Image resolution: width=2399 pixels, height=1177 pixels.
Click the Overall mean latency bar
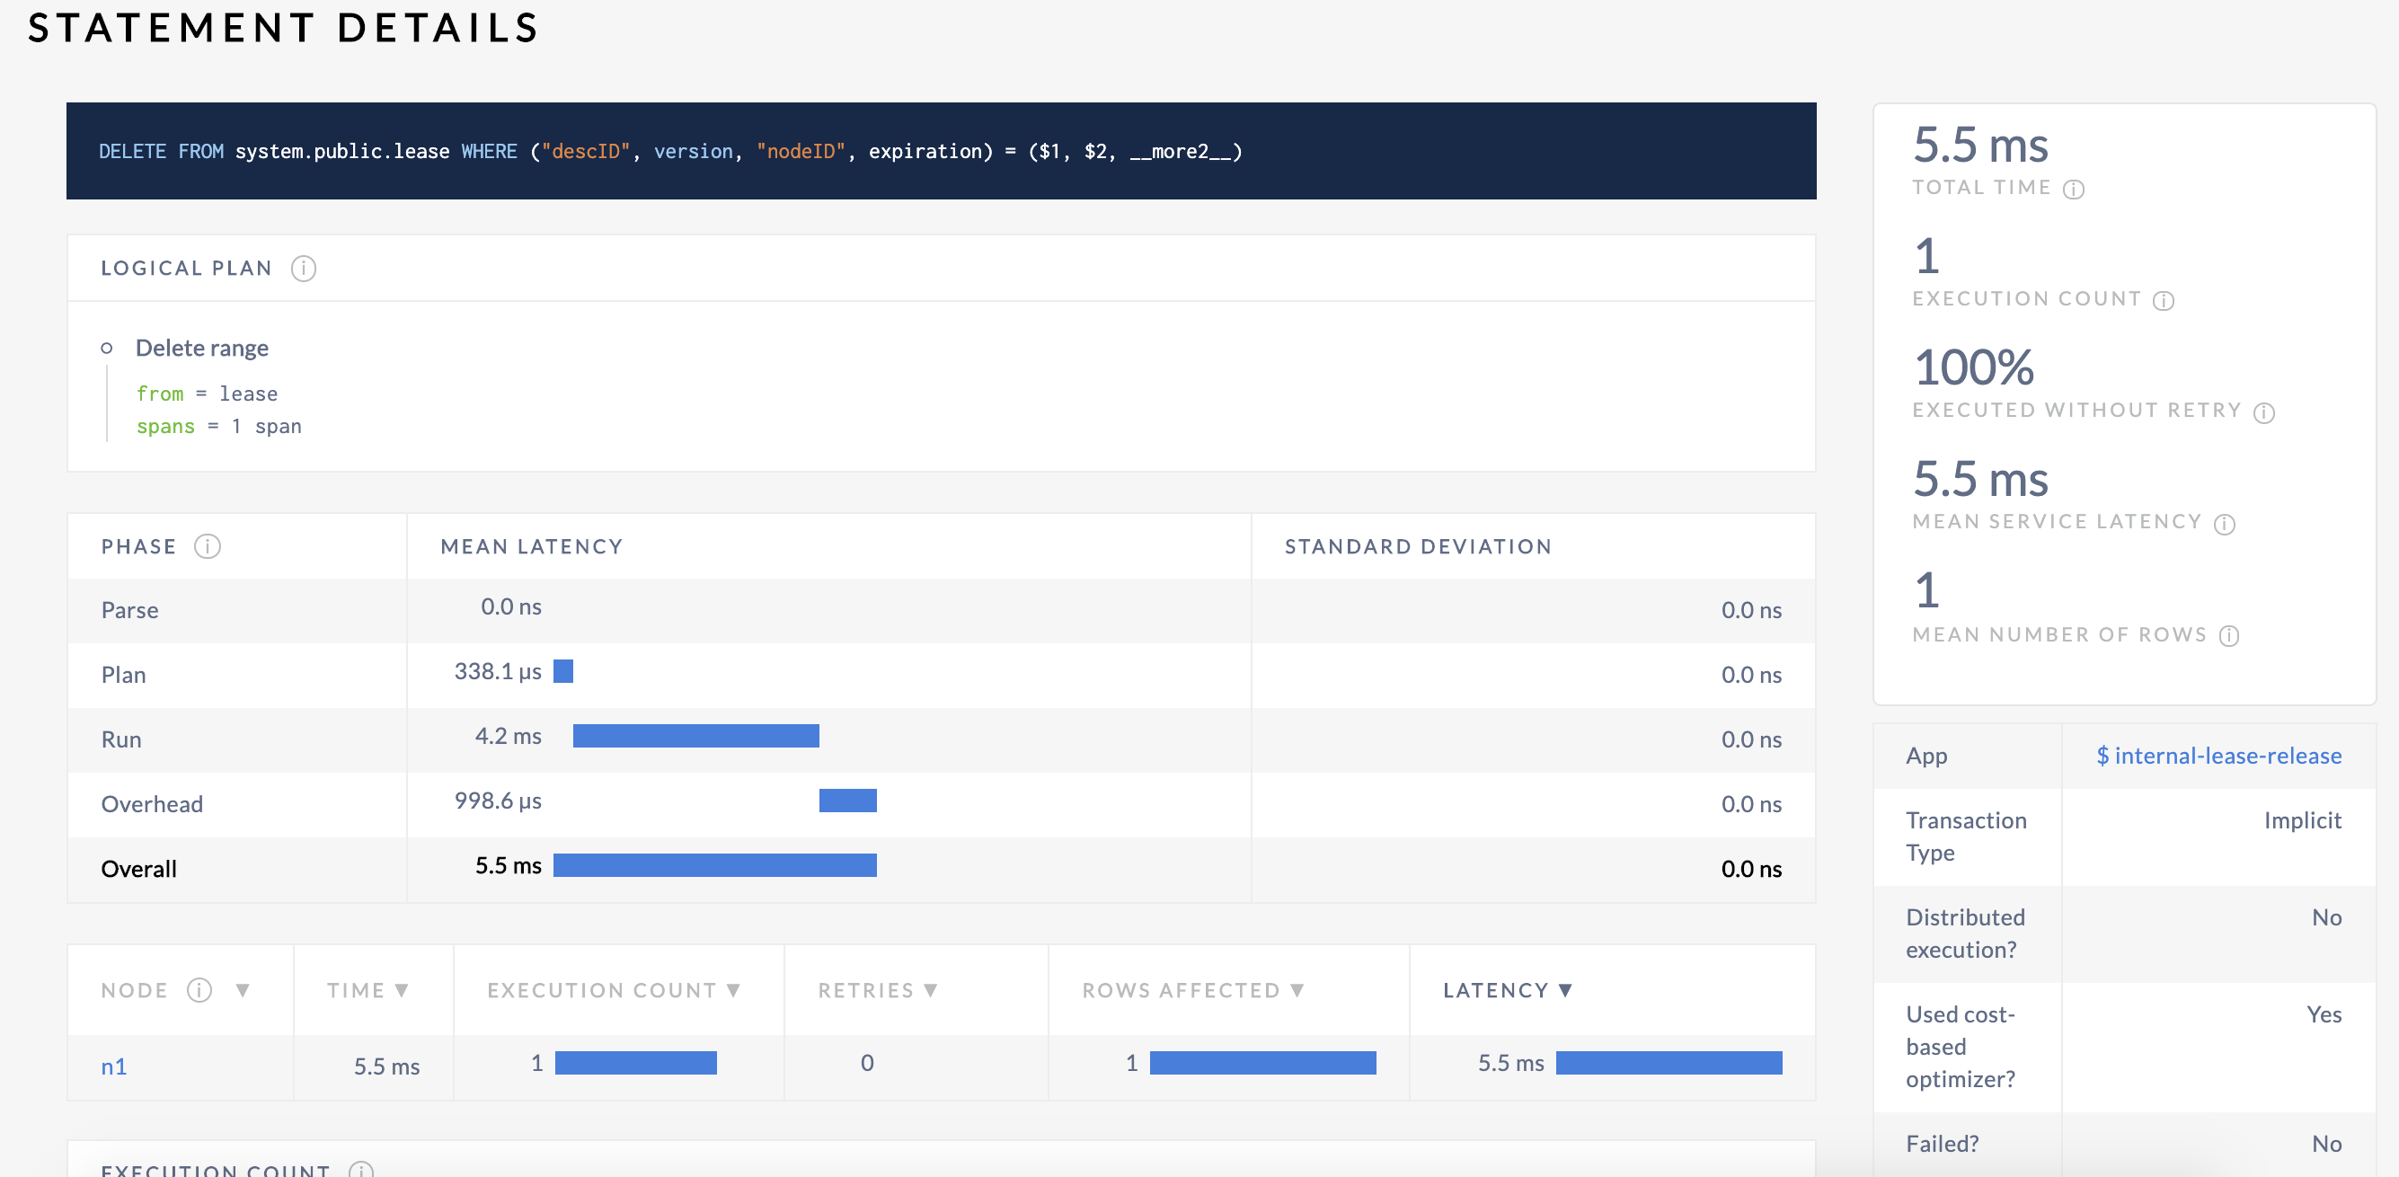click(714, 865)
